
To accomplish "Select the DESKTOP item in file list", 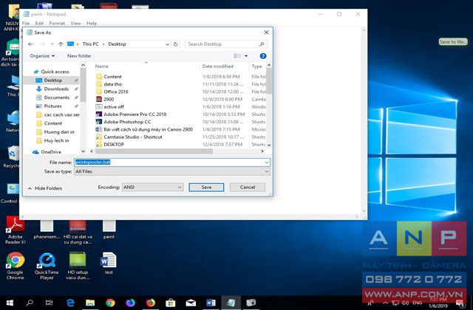I will coord(114,145).
